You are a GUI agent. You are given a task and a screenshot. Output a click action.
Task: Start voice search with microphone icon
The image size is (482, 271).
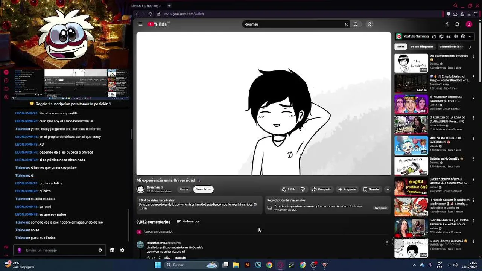click(369, 24)
